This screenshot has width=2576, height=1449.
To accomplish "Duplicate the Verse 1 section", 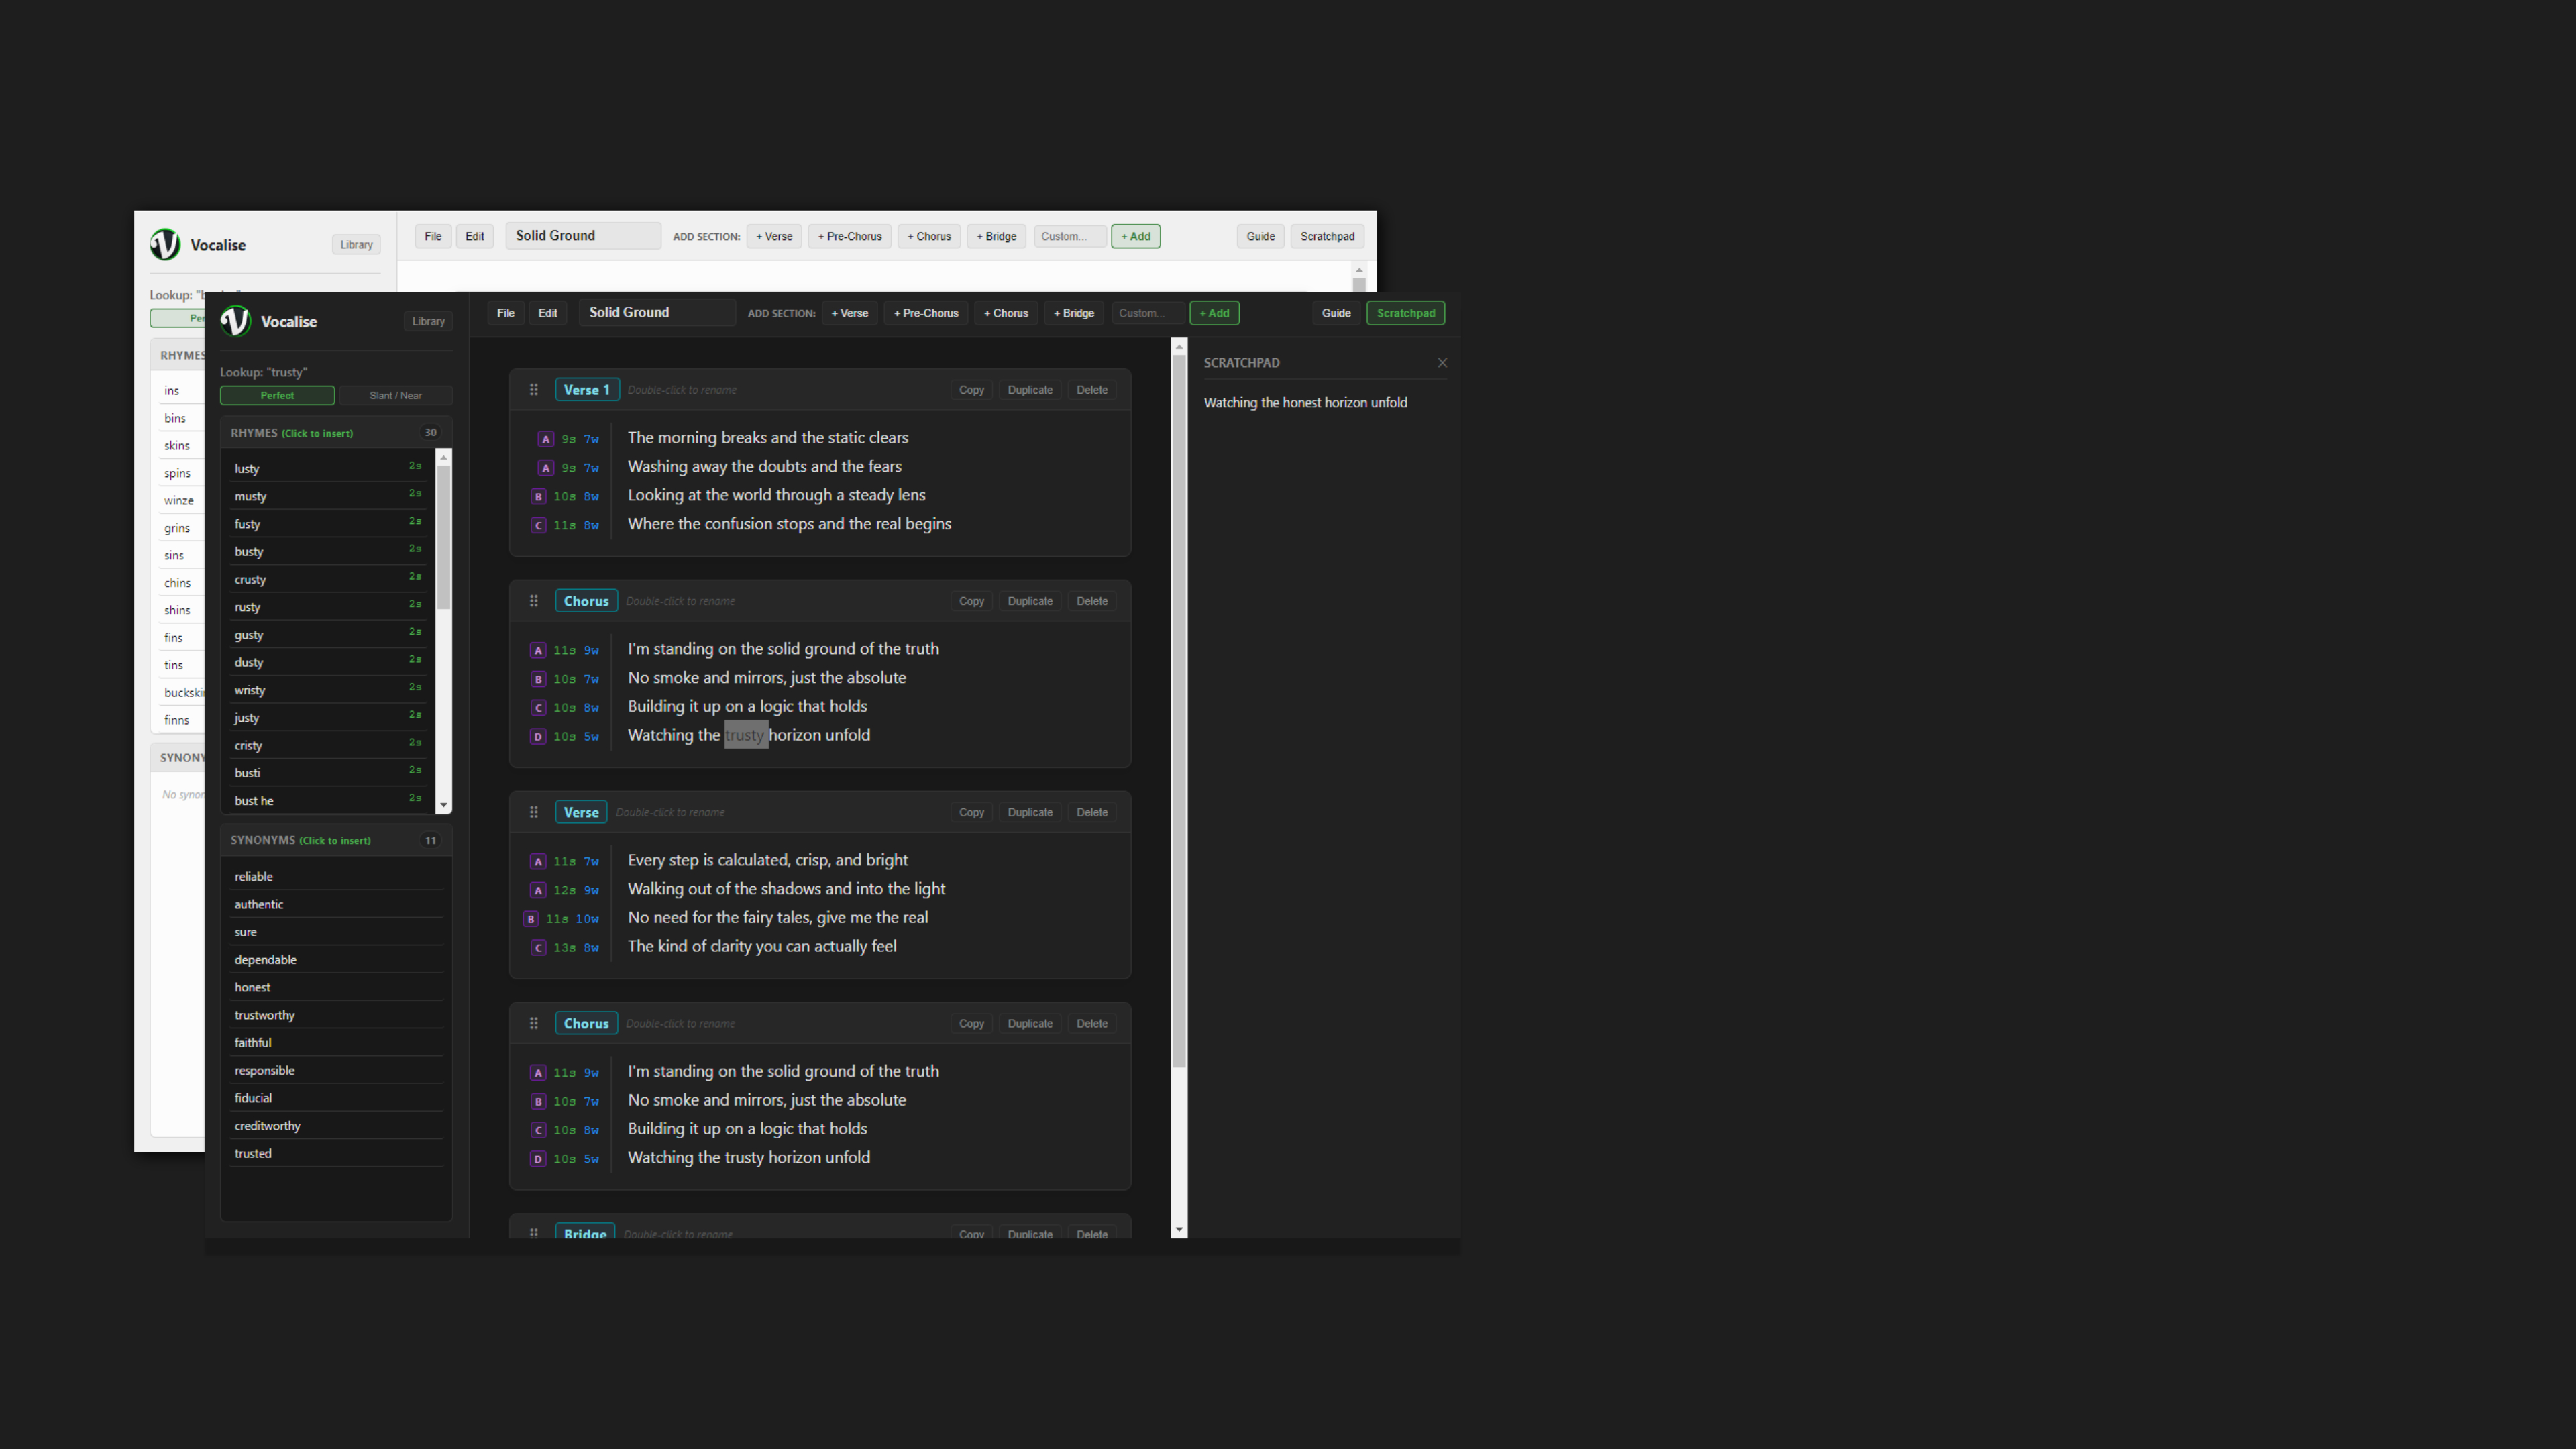I will (x=1030, y=390).
